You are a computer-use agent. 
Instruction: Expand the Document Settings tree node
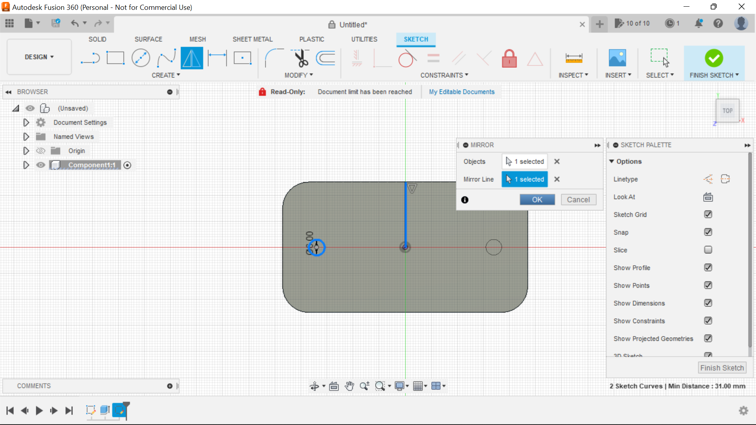26,122
